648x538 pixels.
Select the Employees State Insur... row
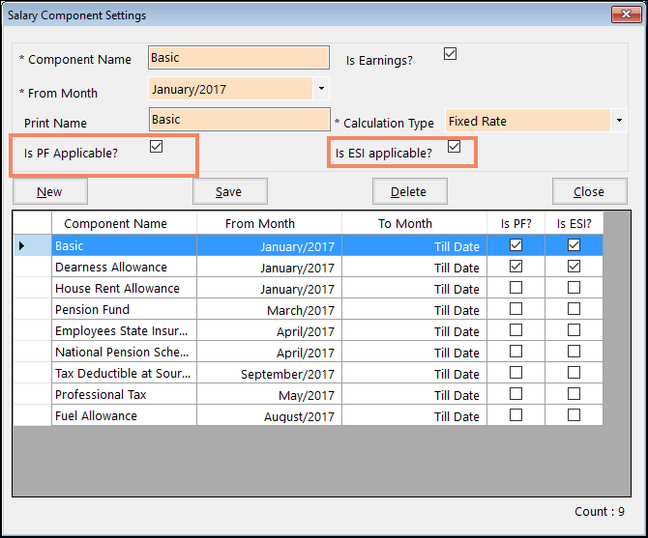click(x=309, y=330)
